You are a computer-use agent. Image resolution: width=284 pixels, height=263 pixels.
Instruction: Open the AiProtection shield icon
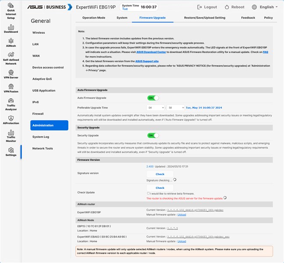point(11,119)
